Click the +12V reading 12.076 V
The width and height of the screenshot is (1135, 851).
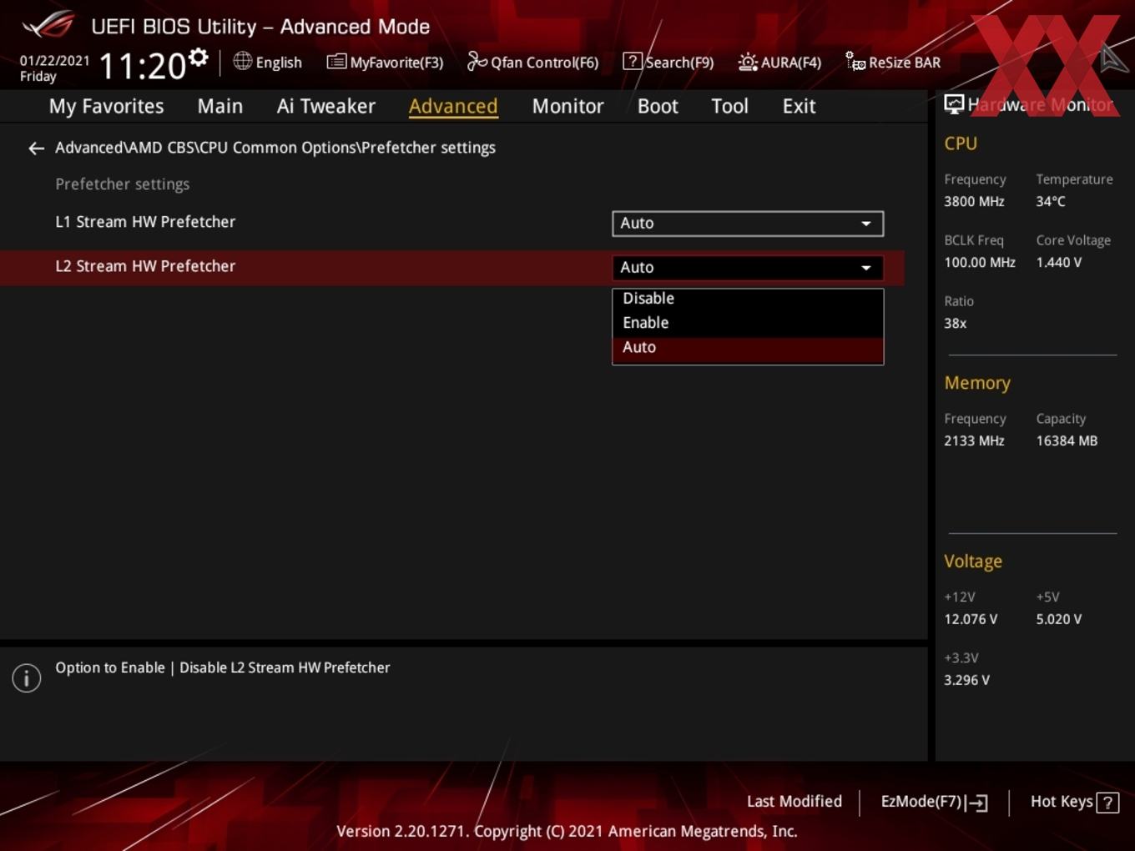(971, 619)
